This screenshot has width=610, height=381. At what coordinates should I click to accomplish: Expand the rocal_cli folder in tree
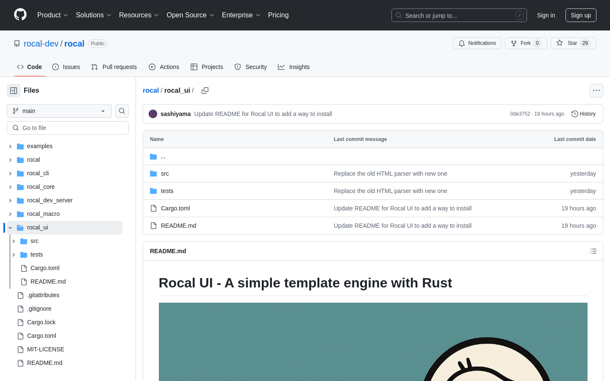click(x=10, y=173)
